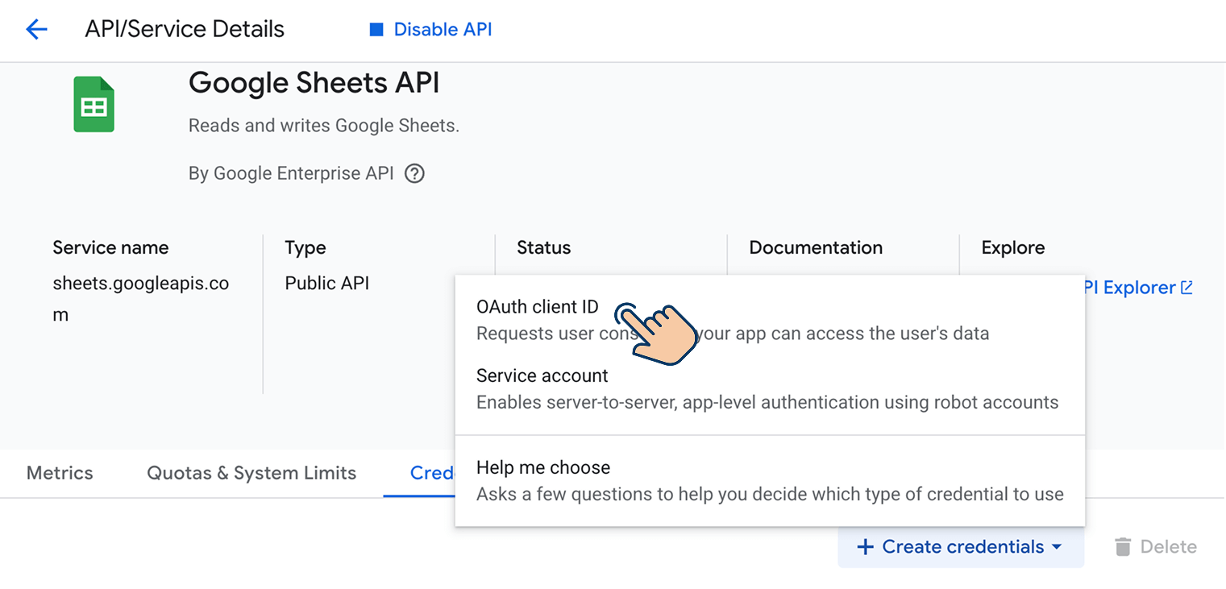This screenshot has height=589, width=1226.
Task: Click the Status column header
Action: pos(544,247)
